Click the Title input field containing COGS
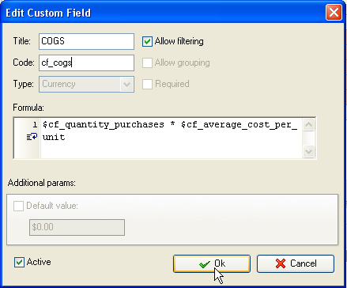This screenshot has height=288, width=347. click(x=86, y=41)
